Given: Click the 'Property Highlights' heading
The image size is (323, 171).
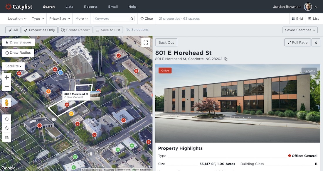Looking at the screenshot, I should pos(181,148).
